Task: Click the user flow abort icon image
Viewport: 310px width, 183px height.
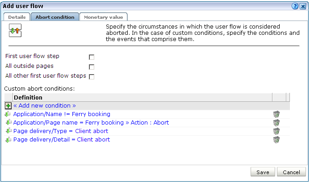Action: 15,30
